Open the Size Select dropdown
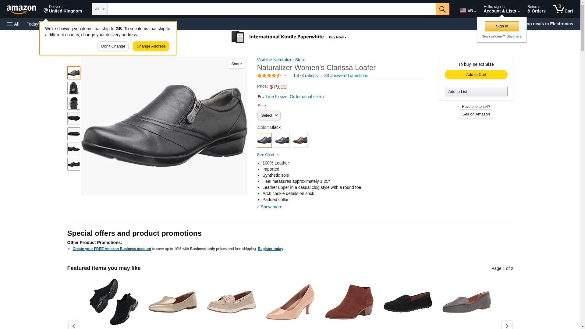This screenshot has width=585, height=329. point(269,115)
